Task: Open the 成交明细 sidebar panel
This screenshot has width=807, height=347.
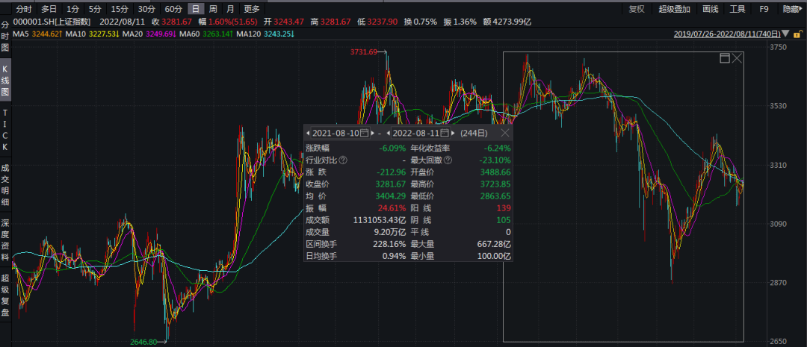Action: pos(5,185)
